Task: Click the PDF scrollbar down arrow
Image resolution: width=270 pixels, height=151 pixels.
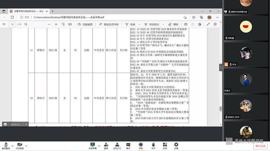Action: 221,125
